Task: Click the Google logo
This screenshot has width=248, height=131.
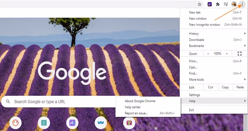Action: coord(72,73)
